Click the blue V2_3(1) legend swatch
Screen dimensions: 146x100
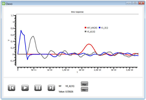tap(99, 28)
